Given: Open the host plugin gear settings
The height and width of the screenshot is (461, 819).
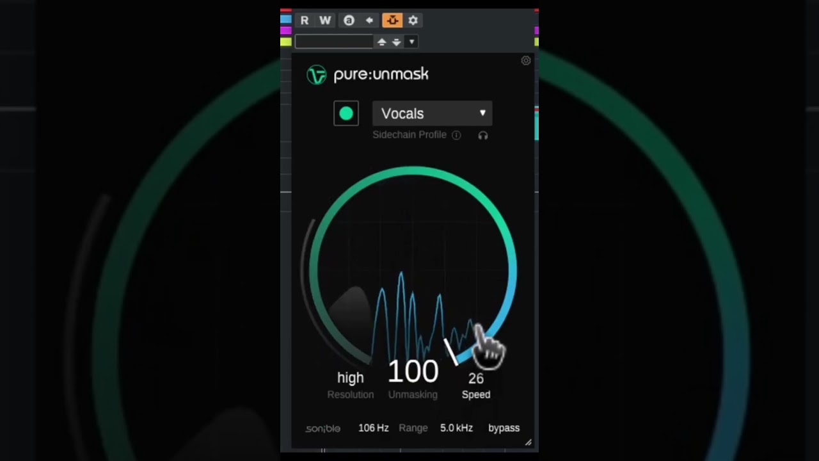Looking at the screenshot, I should coord(413,20).
